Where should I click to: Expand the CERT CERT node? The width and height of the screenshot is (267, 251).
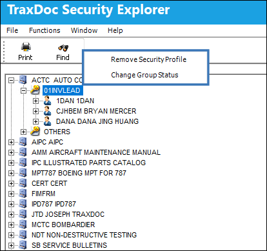pos(11,183)
